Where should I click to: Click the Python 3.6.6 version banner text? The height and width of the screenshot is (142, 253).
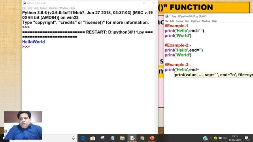[x=87, y=15]
